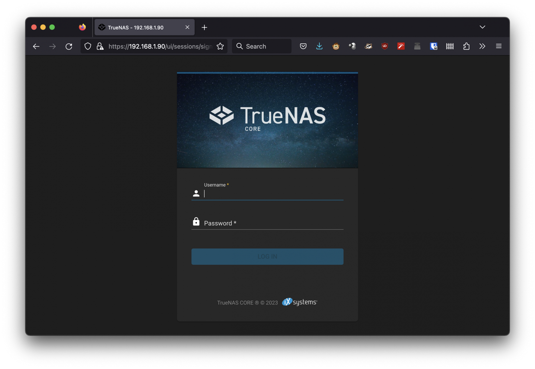Screen dimensions: 535x369
Task: Reload the page with the refresh icon
Action: [69, 46]
